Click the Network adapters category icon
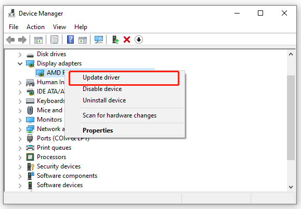This screenshot has height=209, width=301. tap(30, 129)
